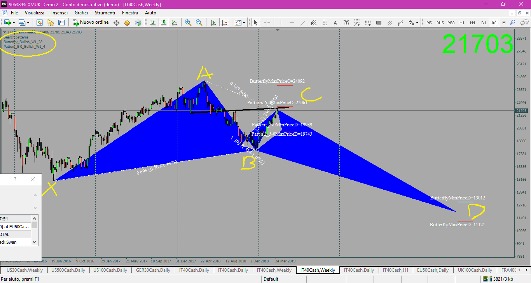
Task: Draw a vertical line tool
Action: click(x=281, y=23)
